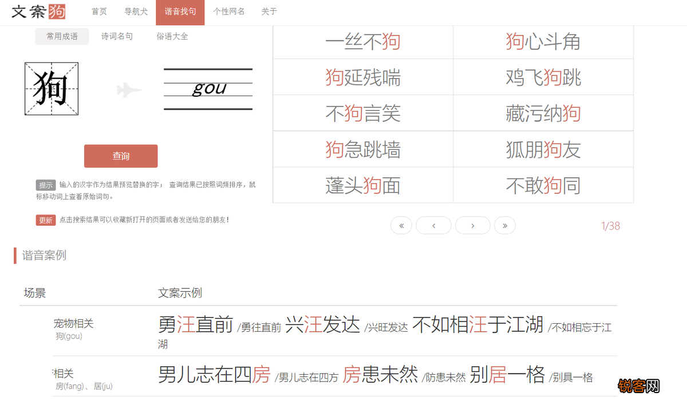Switch to the 常用成语 tab
Viewport: 687px width, 404px height.
62,36
